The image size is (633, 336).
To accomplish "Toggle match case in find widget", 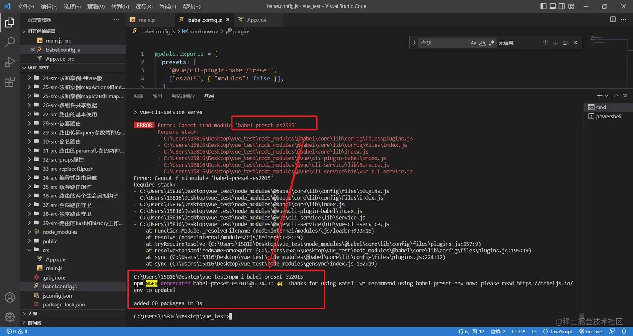I will point(473,43).
